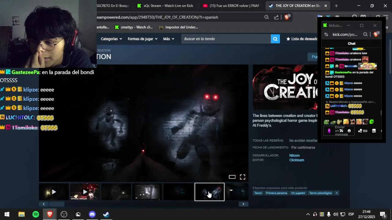Open the Windows Start menu
The height and width of the screenshot is (220, 392).
tap(7, 214)
